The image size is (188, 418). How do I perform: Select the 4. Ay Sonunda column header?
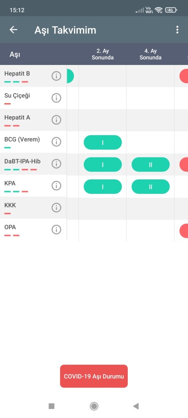(151, 54)
